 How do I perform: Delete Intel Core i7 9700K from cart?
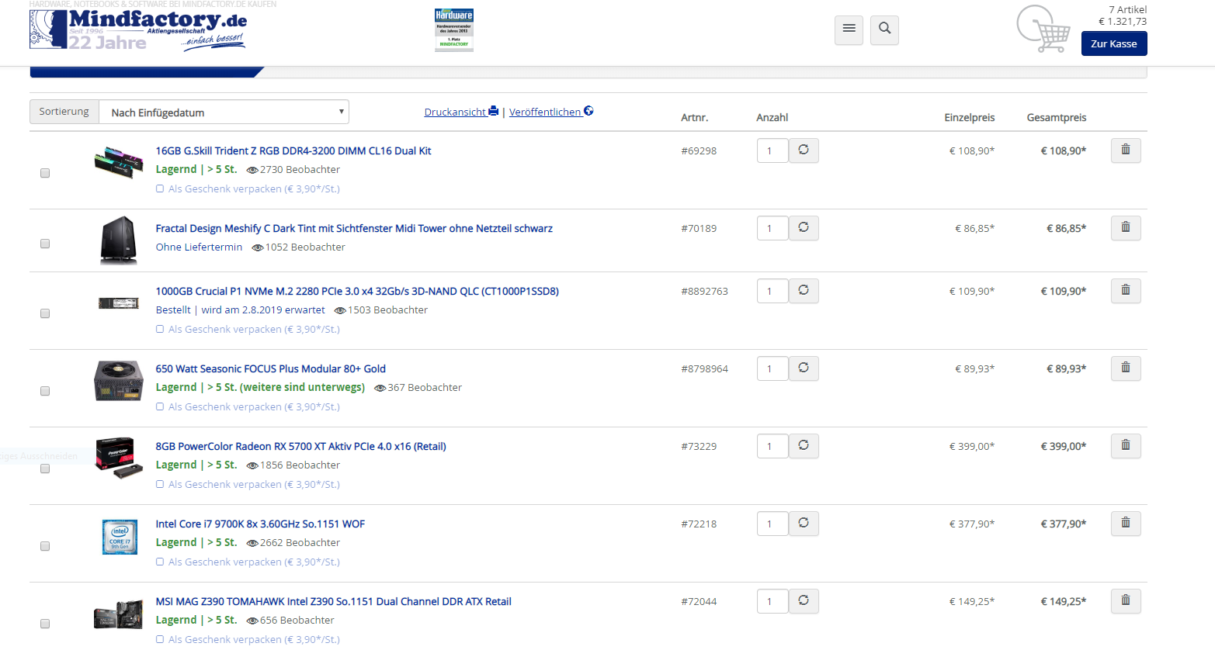pyautogui.click(x=1126, y=523)
